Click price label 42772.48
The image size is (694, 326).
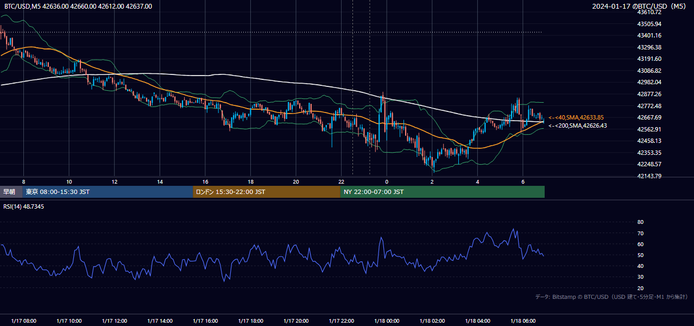[649, 105]
